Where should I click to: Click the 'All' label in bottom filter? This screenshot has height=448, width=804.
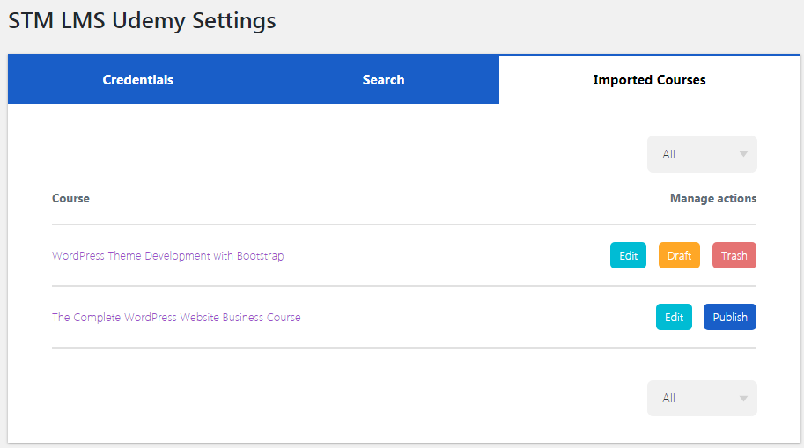click(x=668, y=399)
